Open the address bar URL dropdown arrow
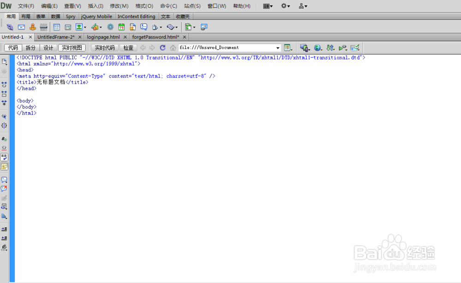 (278, 48)
